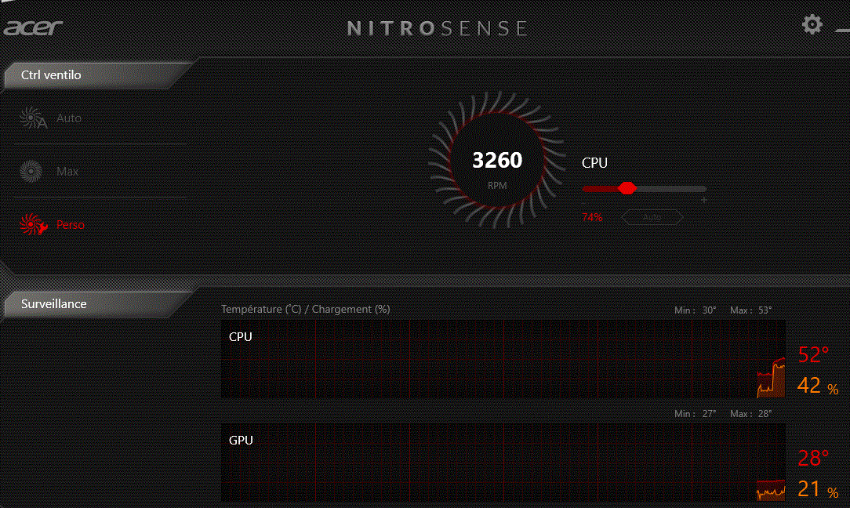Open the Surveillance tab
Screen dimensions: 850x508
tap(97, 303)
